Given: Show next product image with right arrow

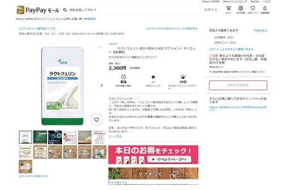Looking at the screenshot, I should 101,85.
